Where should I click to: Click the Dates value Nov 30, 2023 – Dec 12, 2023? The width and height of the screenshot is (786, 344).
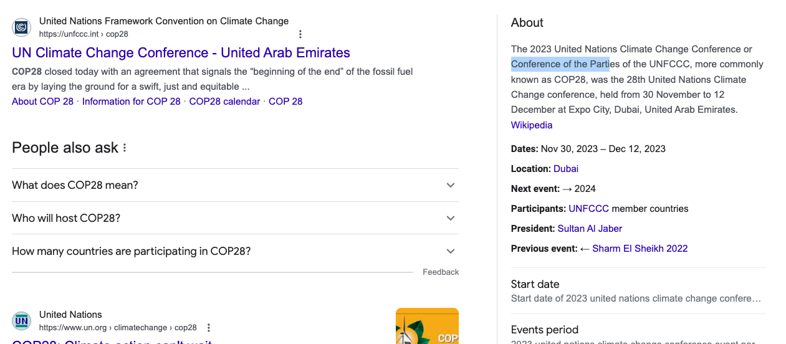coord(603,149)
